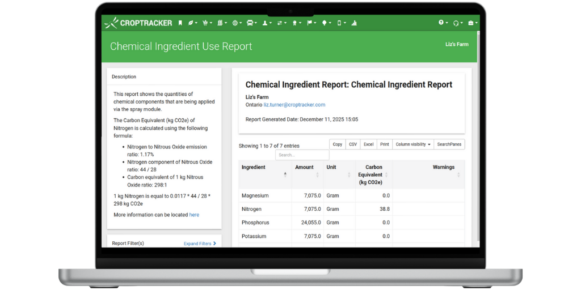Screen dimensions: 581x290
Task: Open the briefcase menu icon
Action: [471, 23]
